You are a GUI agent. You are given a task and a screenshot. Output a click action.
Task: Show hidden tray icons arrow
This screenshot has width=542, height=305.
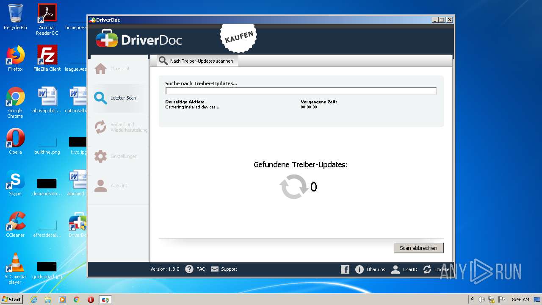472,299
